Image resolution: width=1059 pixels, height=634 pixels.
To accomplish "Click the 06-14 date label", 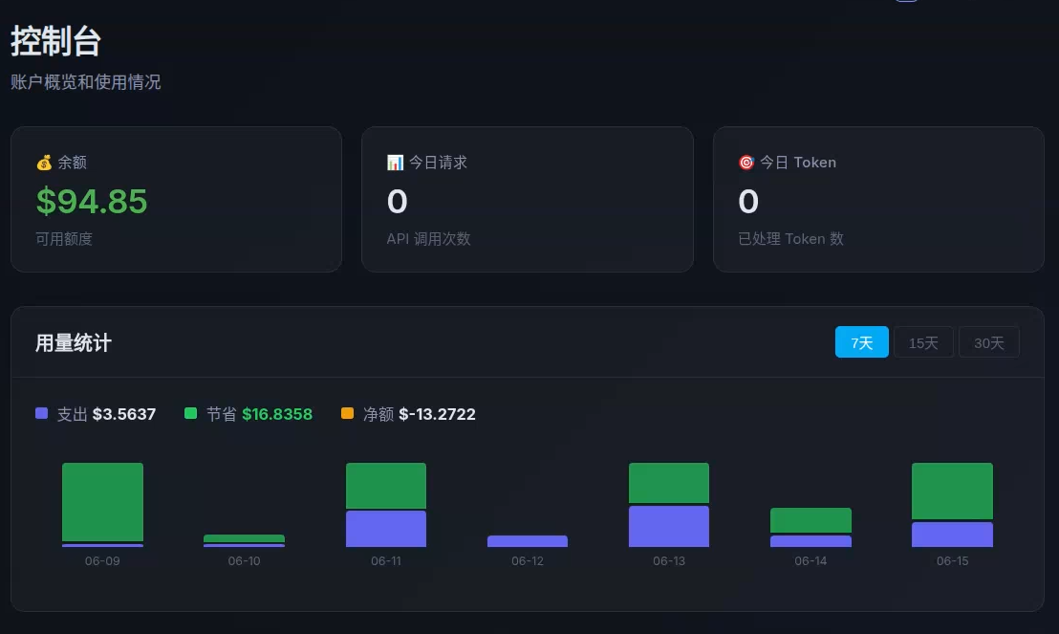I will coord(810,561).
